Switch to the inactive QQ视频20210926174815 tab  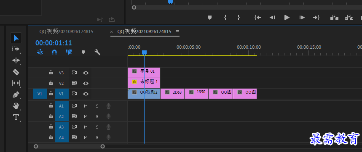(x=67, y=31)
